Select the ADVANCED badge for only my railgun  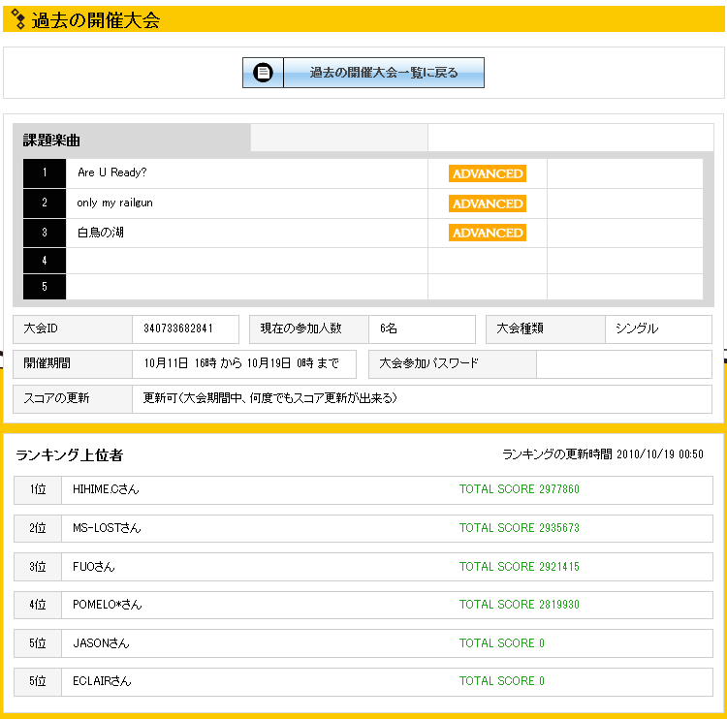pos(488,203)
